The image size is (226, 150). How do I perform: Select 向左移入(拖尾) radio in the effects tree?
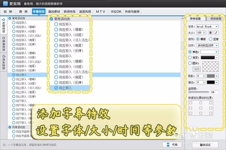click(14, 40)
